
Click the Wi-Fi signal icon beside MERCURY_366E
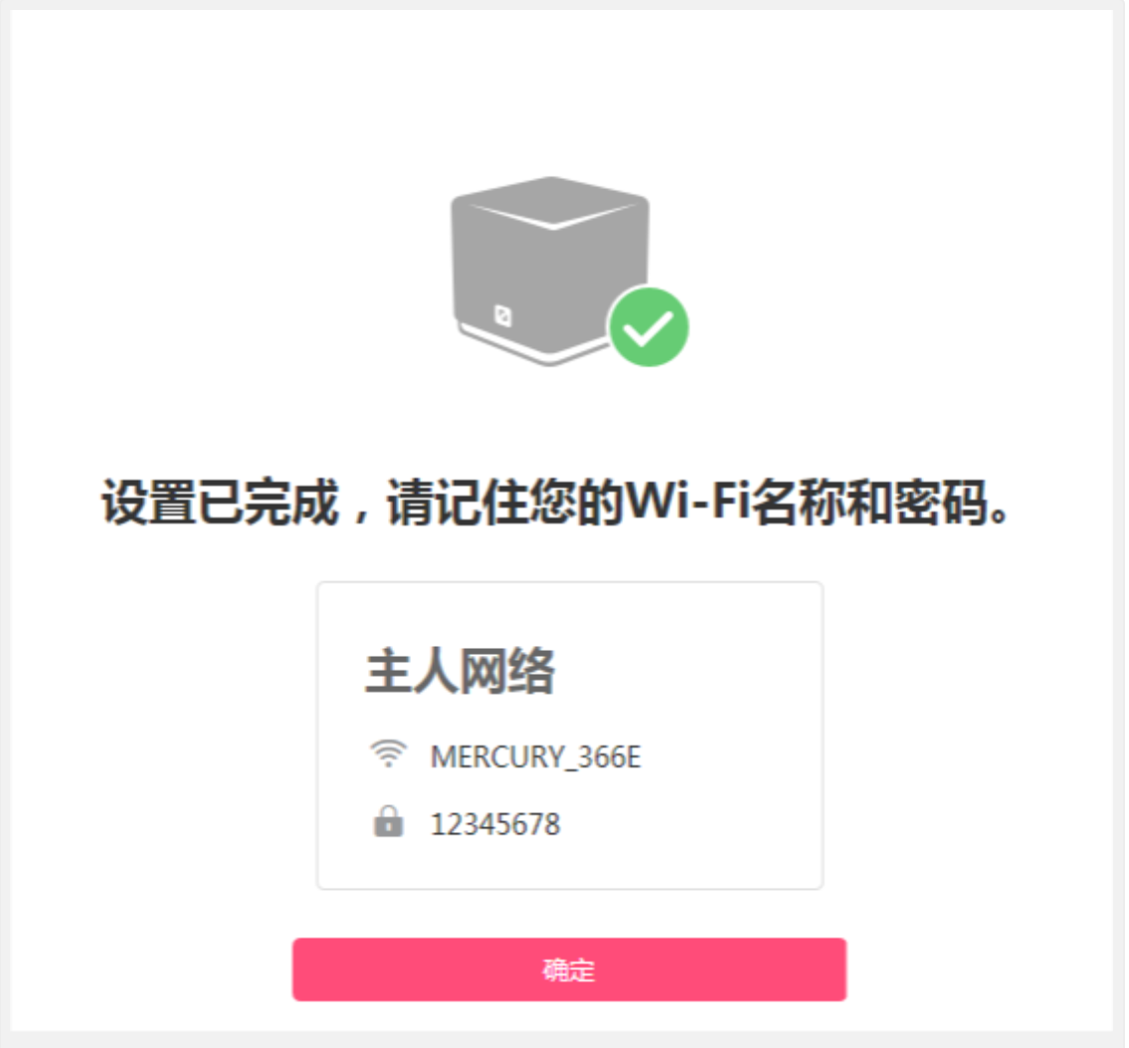coord(388,754)
